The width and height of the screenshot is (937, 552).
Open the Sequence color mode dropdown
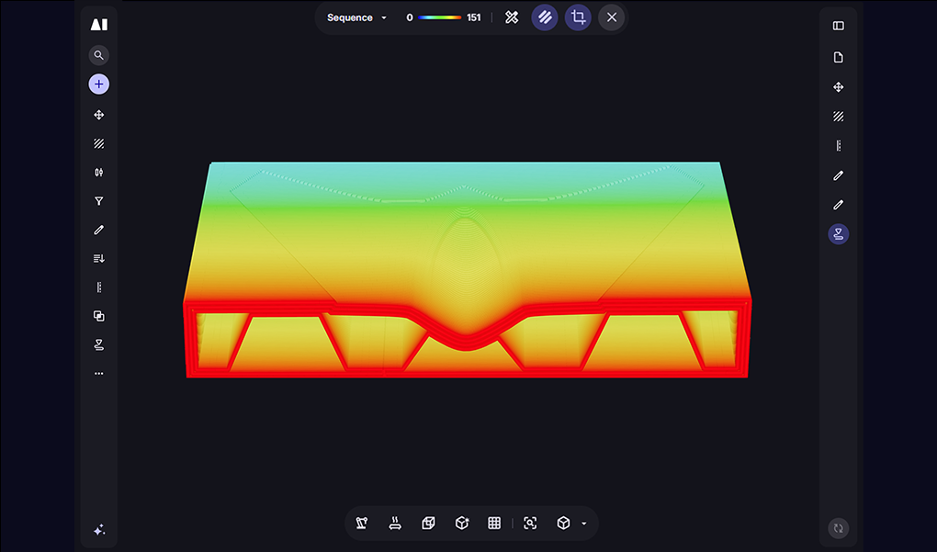tap(357, 17)
